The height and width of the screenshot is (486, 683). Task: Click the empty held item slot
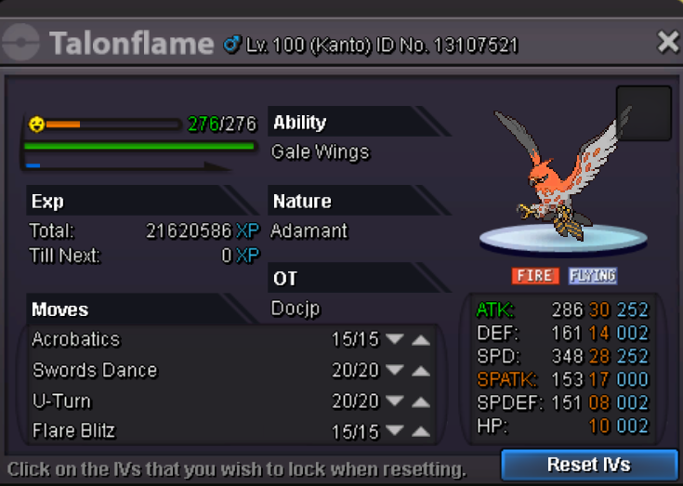pos(643,113)
